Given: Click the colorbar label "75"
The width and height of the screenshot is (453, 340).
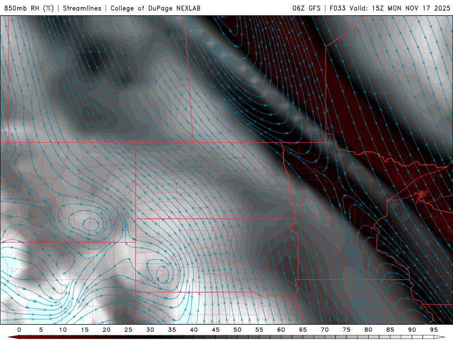Looking at the screenshot, I should coord(347,330).
